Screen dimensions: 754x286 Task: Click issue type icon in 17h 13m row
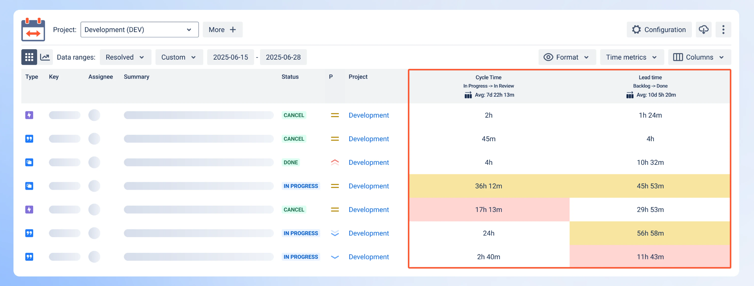[x=29, y=209]
